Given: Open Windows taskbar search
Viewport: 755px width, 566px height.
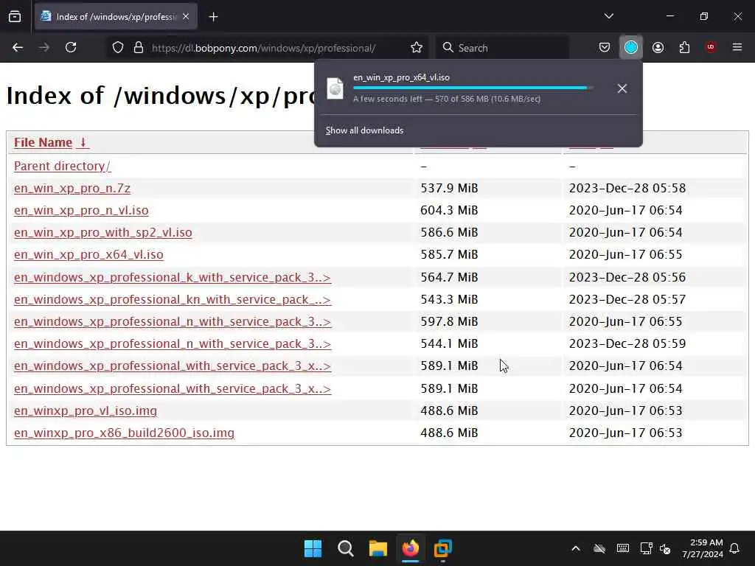Looking at the screenshot, I should click(345, 548).
